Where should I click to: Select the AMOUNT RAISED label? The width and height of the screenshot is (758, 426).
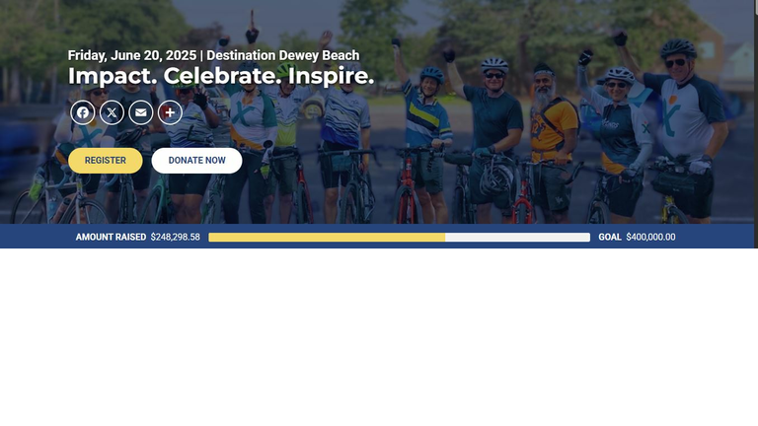tap(111, 237)
